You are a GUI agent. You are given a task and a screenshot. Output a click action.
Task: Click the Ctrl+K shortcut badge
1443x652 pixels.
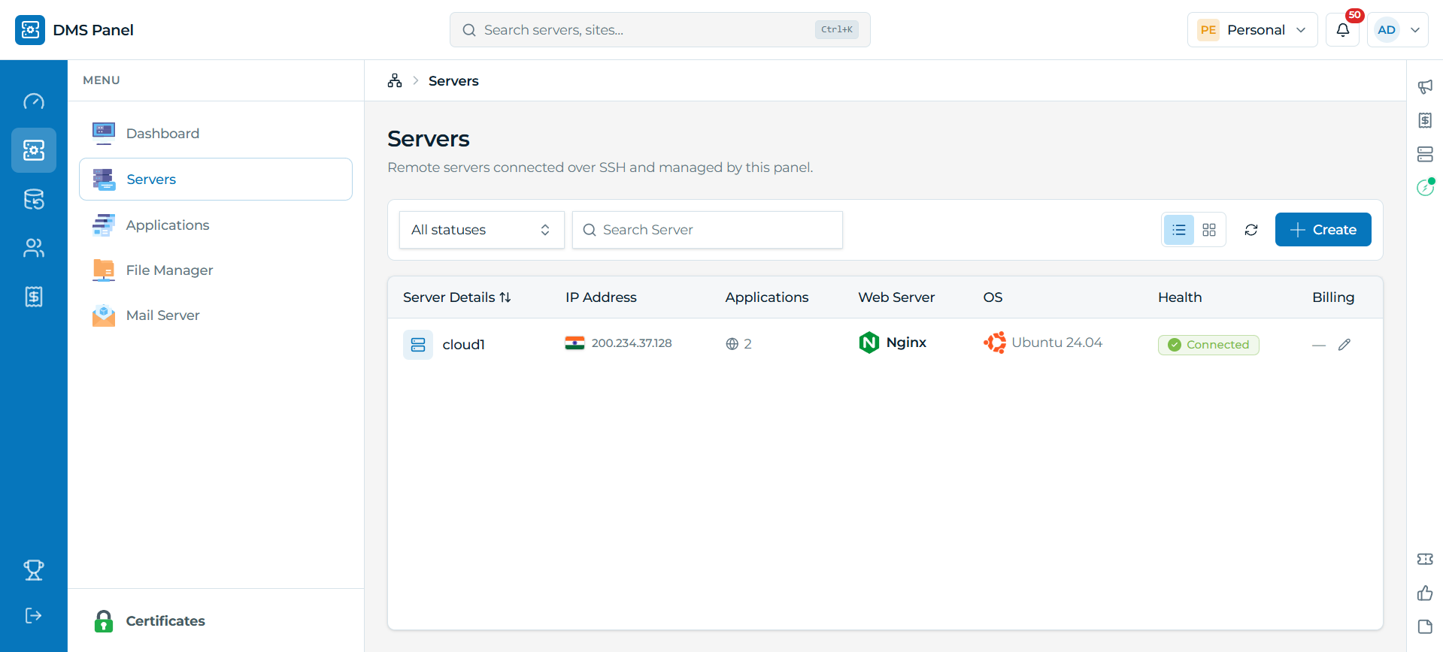[837, 29]
